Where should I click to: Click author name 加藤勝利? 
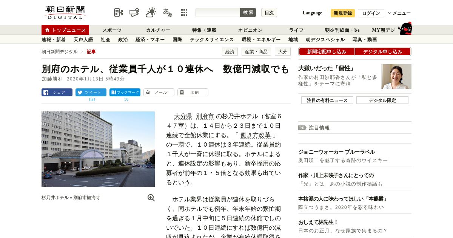pyautogui.click(x=52, y=79)
